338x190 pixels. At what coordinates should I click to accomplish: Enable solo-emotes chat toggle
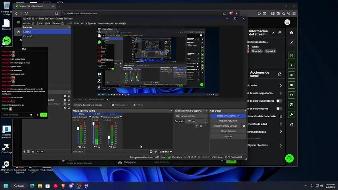point(279,108)
